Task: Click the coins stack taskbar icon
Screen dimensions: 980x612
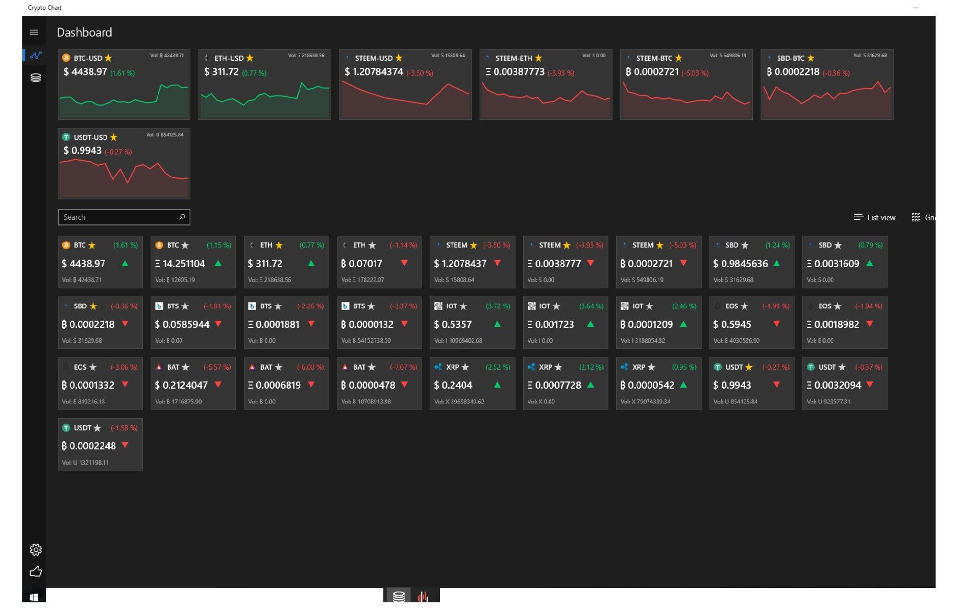Action: point(399,596)
